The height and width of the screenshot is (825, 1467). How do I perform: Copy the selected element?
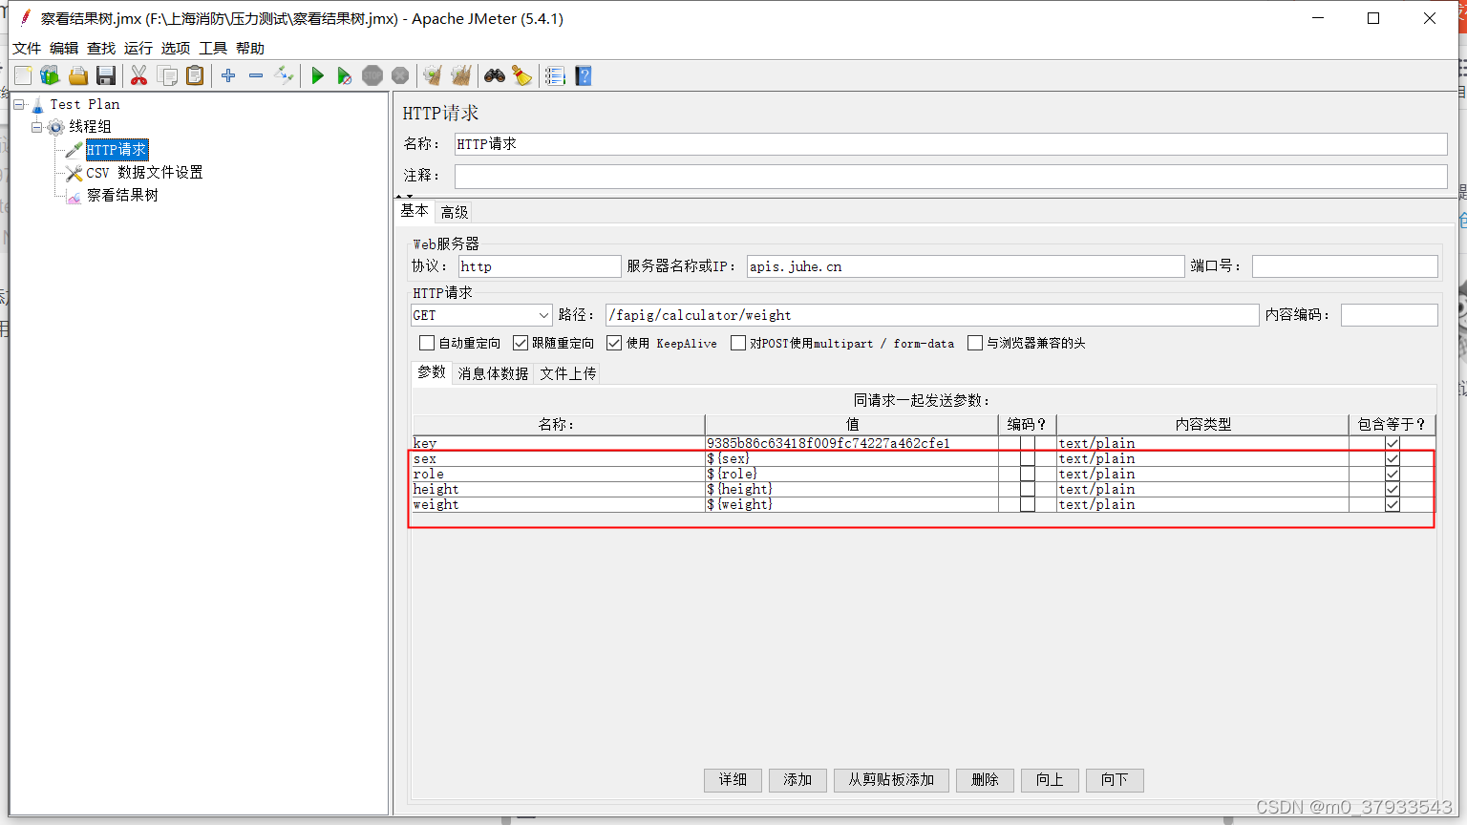[x=168, y=75]
